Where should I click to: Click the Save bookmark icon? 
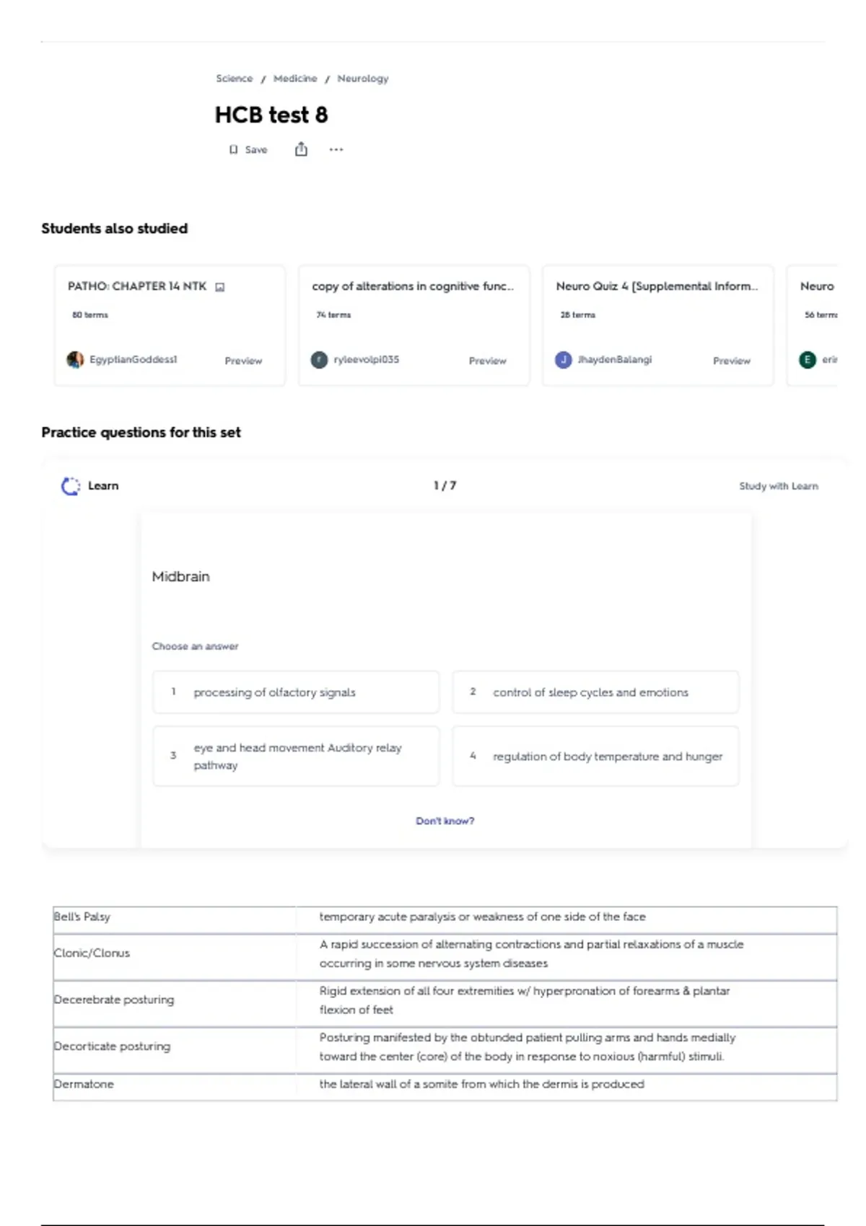pos(233,150)
